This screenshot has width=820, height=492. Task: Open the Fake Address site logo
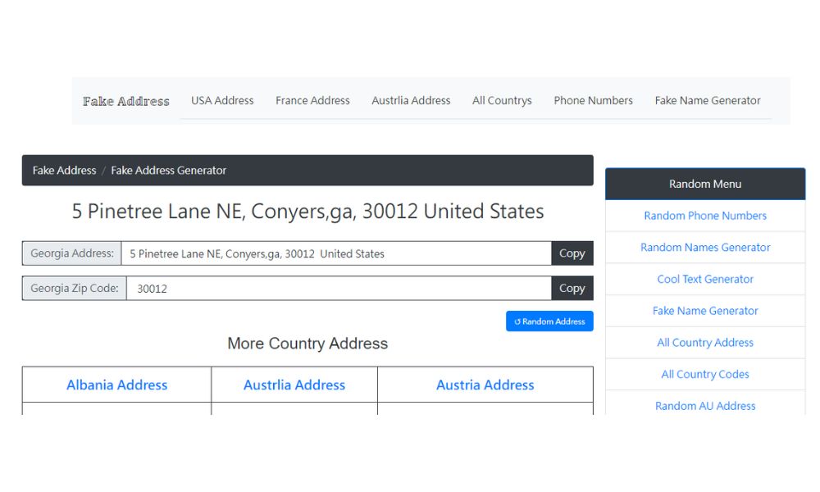(126, 101)
